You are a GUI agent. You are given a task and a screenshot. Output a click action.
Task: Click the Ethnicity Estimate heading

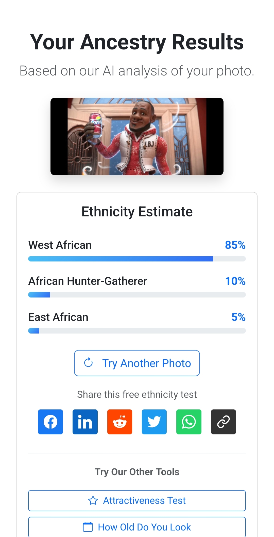(x=137, y=211)
